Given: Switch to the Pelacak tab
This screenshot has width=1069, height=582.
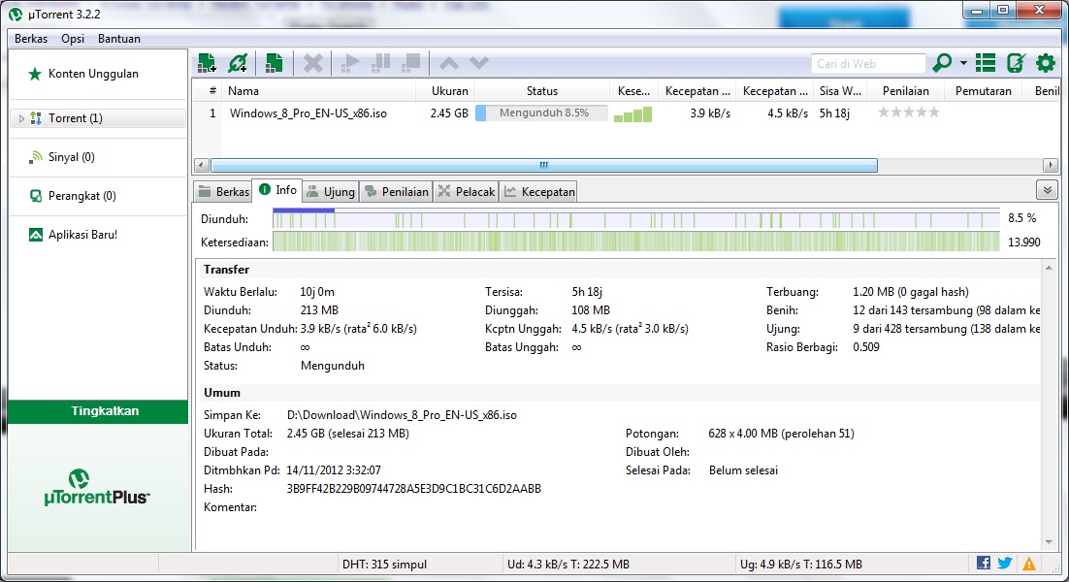Looking at the screenshot, I should pos(467,192).
